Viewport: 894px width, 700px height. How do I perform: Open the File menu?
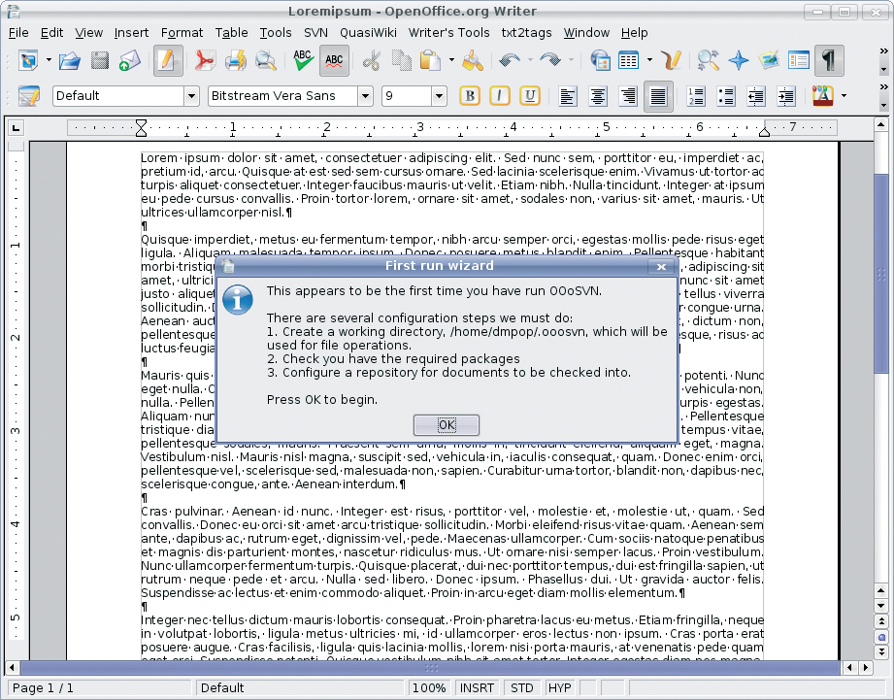18,32
